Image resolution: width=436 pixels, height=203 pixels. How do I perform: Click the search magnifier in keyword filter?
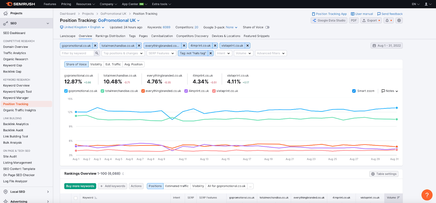(96, 53)
